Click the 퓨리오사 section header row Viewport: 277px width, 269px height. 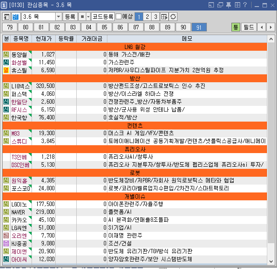(135, 149)
